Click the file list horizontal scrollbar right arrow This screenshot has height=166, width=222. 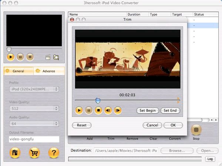216,120
